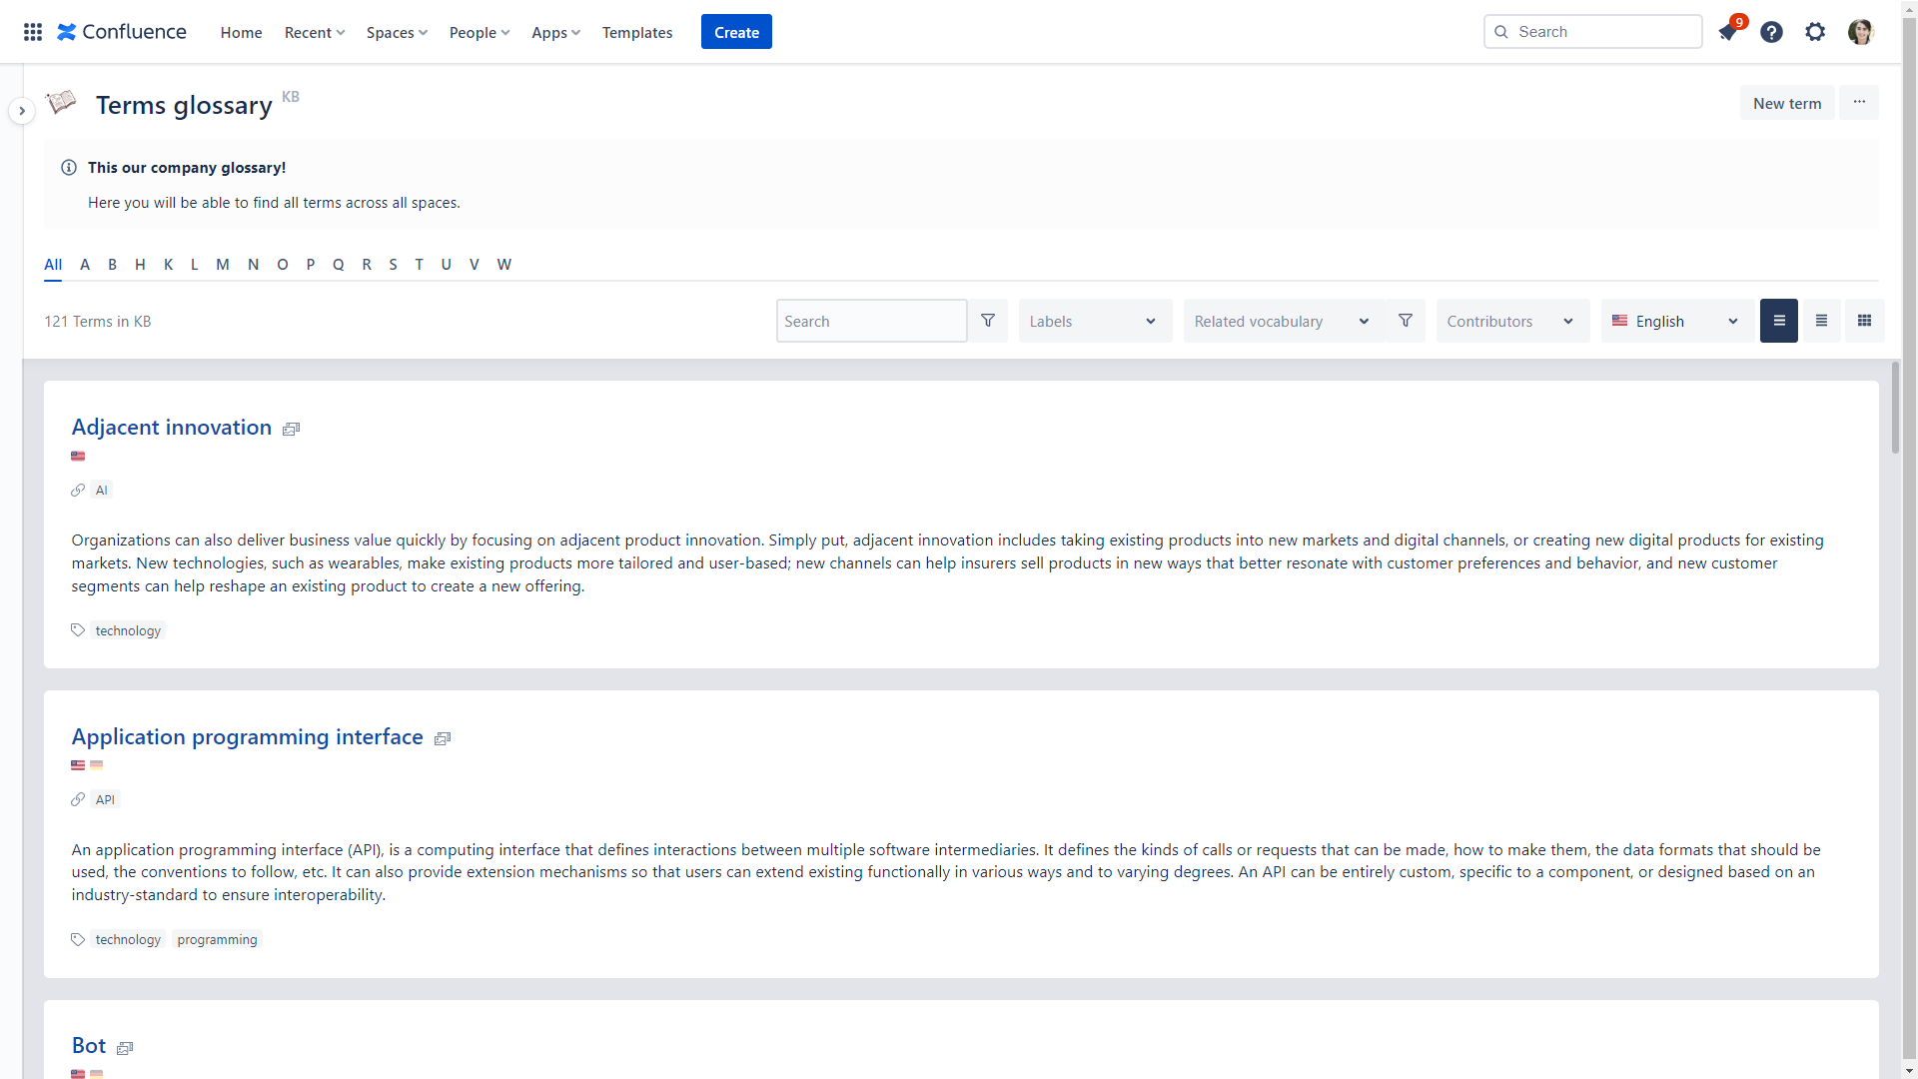1918x1079 pixels.
Task: Click the glossary term Search input field
Action: pyautogui.click(x=870, y=321)
